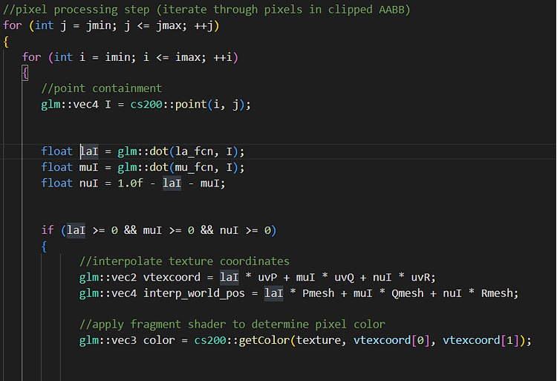Click the '//interpolate texture coordinates' comment
The image size is (557, 381).
(x=184, y=261)
